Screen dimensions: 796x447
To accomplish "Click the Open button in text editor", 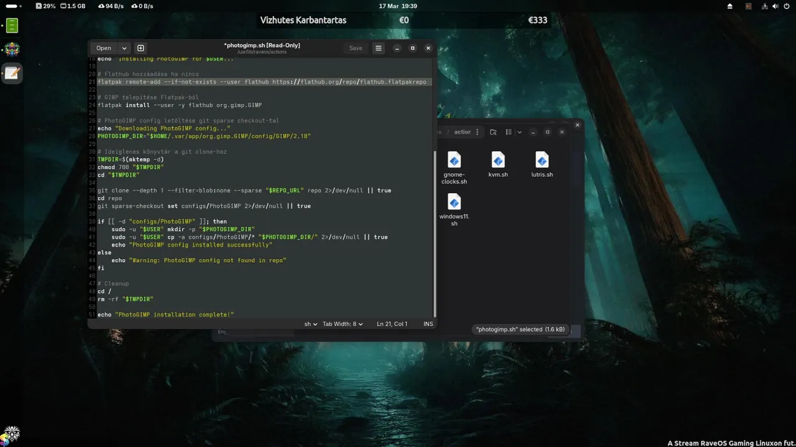I will (x=104, y=48).
